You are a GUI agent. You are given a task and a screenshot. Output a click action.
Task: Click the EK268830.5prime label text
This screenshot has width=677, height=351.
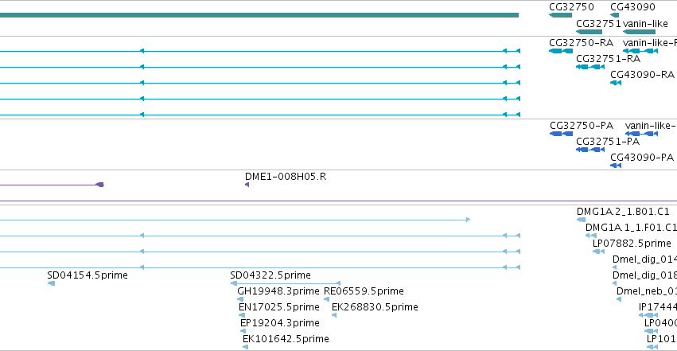click(375, 307)
